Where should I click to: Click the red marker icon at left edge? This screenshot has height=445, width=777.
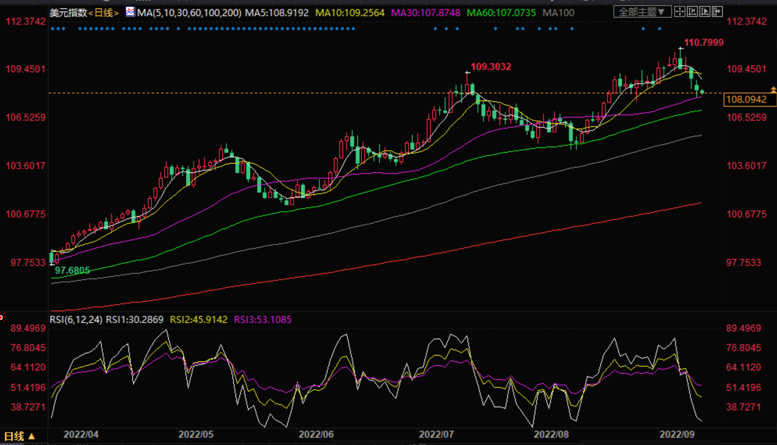tap(2, 317)
